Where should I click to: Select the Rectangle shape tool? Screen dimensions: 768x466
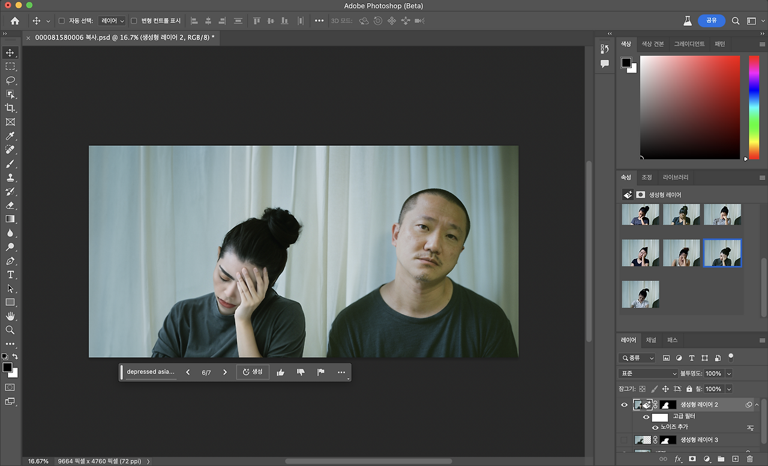pyautogui.click(x=10, y=302)
